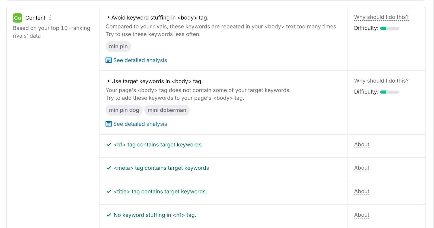Click checkmark beside No keyword stuffing row
434x228 pixels.
[109, 215]
